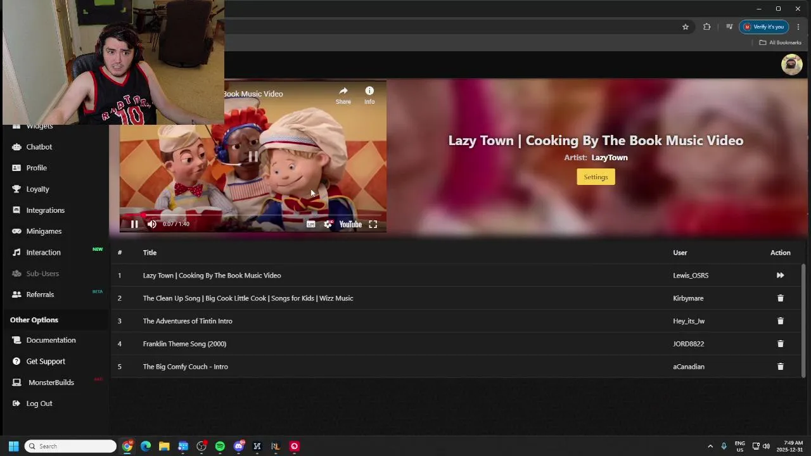
Task: Select Lazy Town | Cooking By The Book row title
Action: pyautogui.click(x=212, y=275)
